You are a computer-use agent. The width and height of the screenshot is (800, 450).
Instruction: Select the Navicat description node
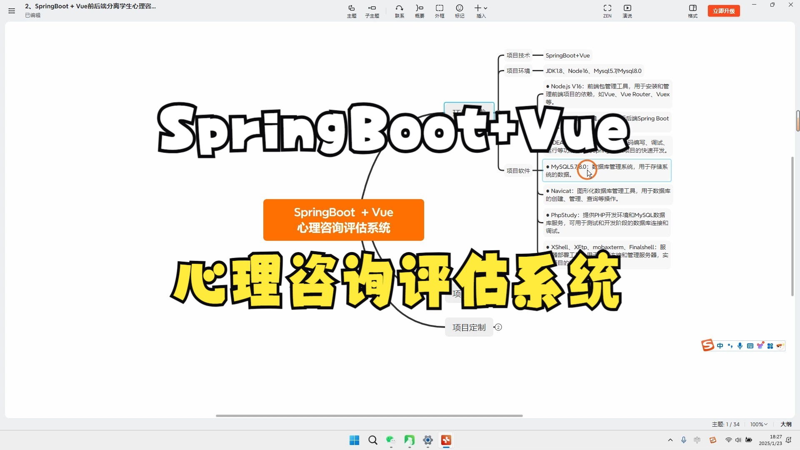tap(607, 195)
